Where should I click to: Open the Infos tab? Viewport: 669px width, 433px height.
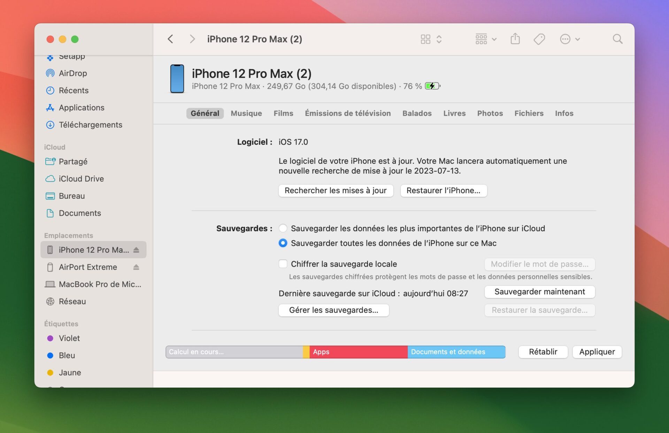coord(564,113)
